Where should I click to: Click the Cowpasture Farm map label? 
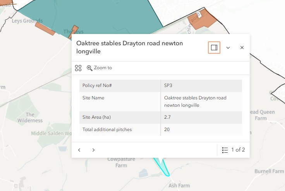(121, 162)
